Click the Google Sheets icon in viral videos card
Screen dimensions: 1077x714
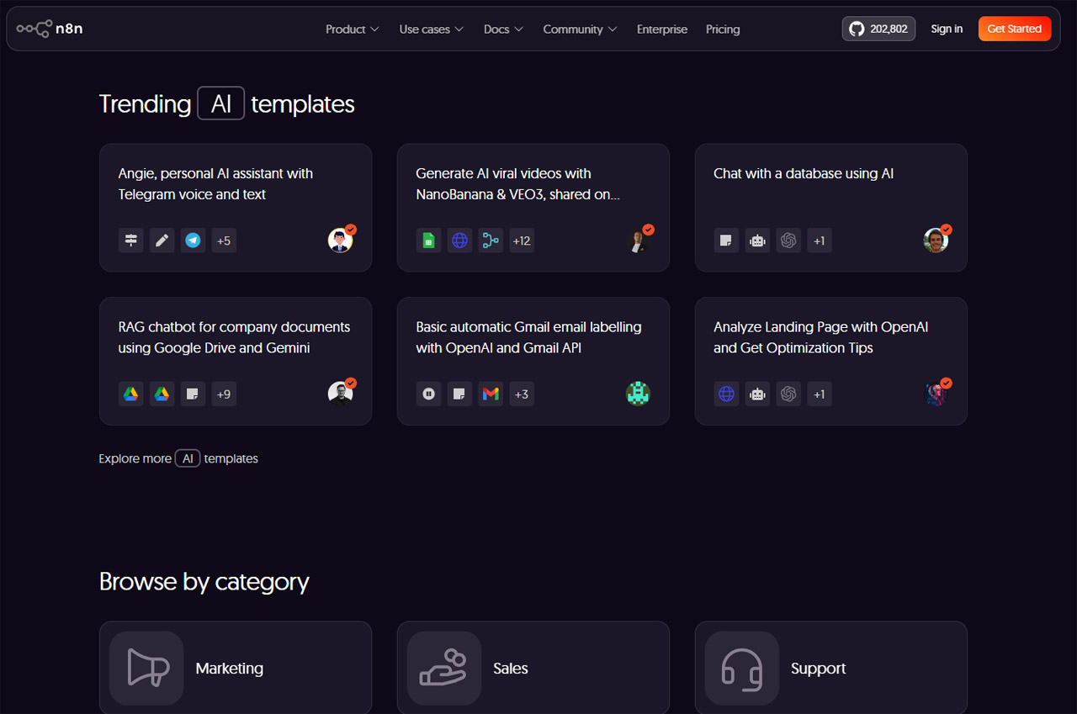click(x=429, y=241)
